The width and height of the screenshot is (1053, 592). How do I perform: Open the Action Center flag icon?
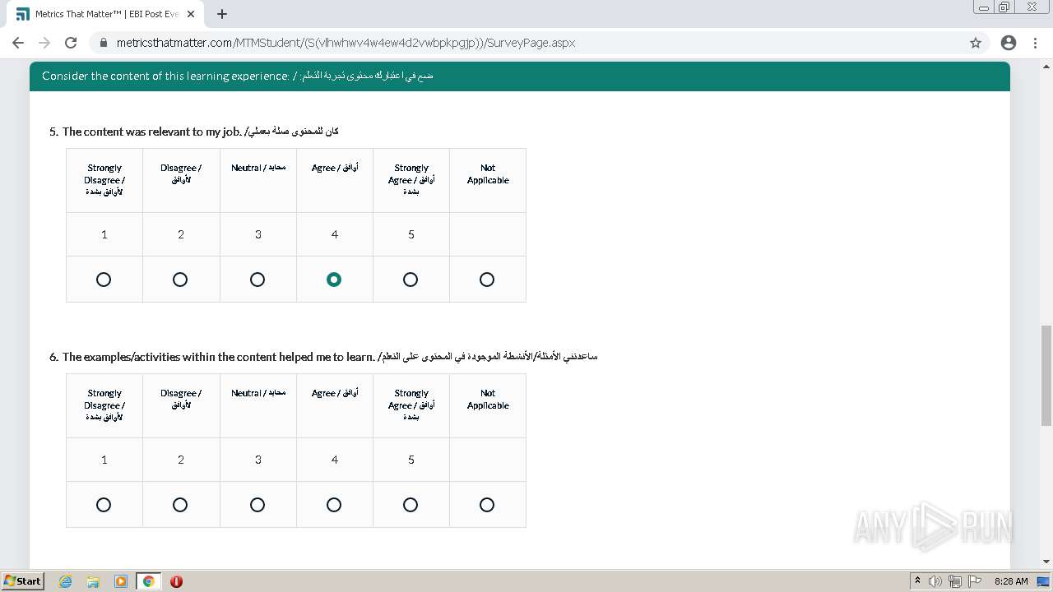tap(973, 581)
